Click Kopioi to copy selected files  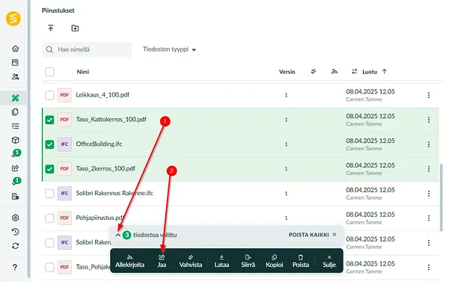click(x=275, y=261)
